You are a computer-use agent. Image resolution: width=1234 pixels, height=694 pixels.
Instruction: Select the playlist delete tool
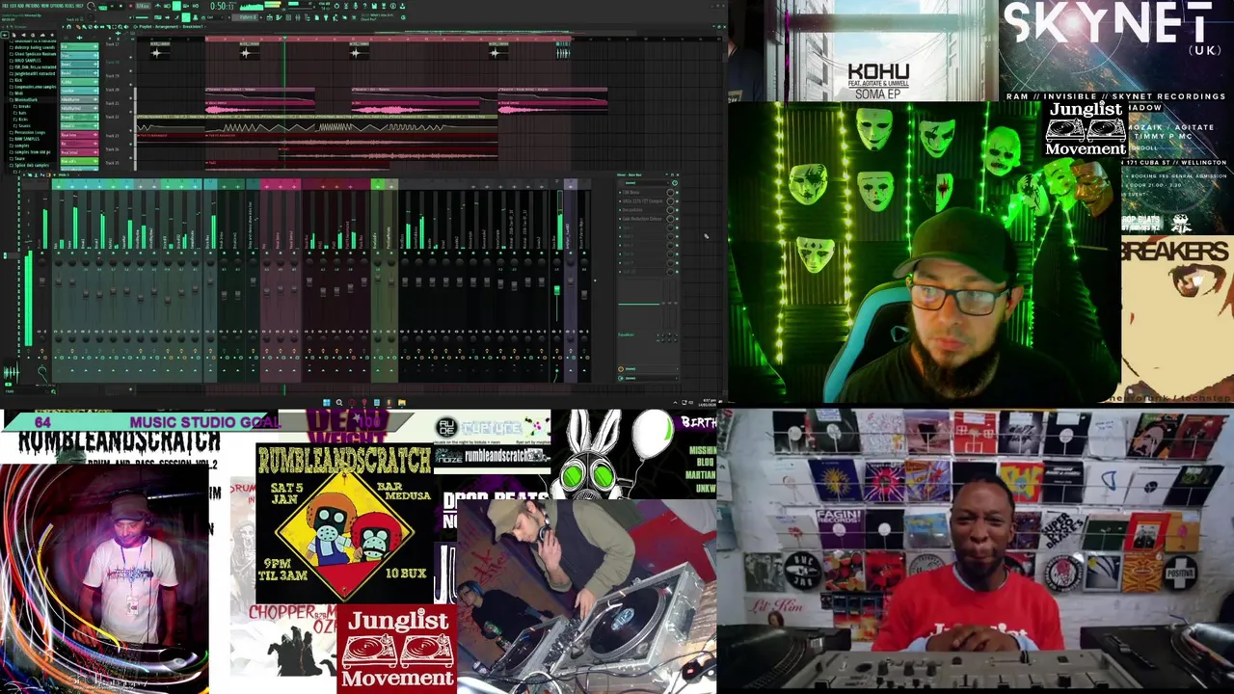click(x=91, y=27)
